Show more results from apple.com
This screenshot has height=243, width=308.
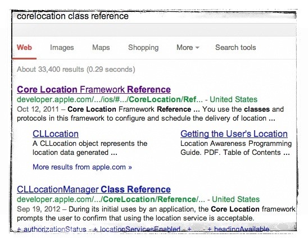click(82, 167)
